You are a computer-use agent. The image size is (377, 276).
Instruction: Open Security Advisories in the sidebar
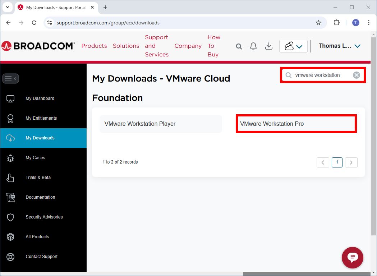(43, 217)
